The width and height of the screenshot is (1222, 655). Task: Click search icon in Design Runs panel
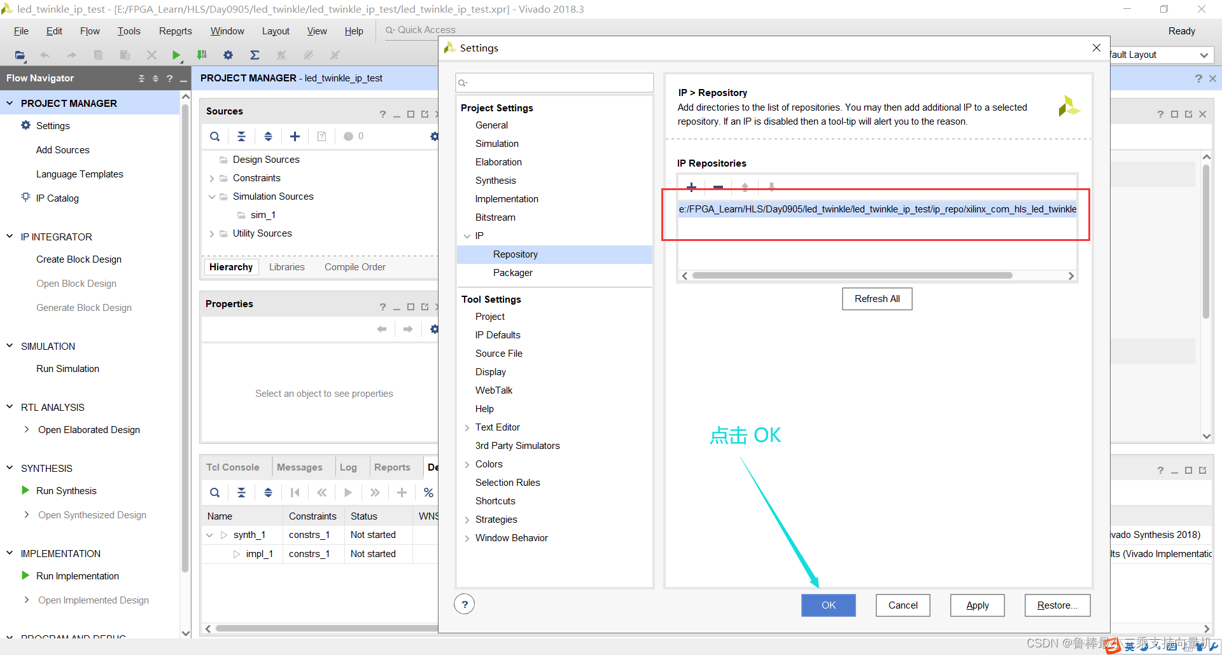coord(215,492)
